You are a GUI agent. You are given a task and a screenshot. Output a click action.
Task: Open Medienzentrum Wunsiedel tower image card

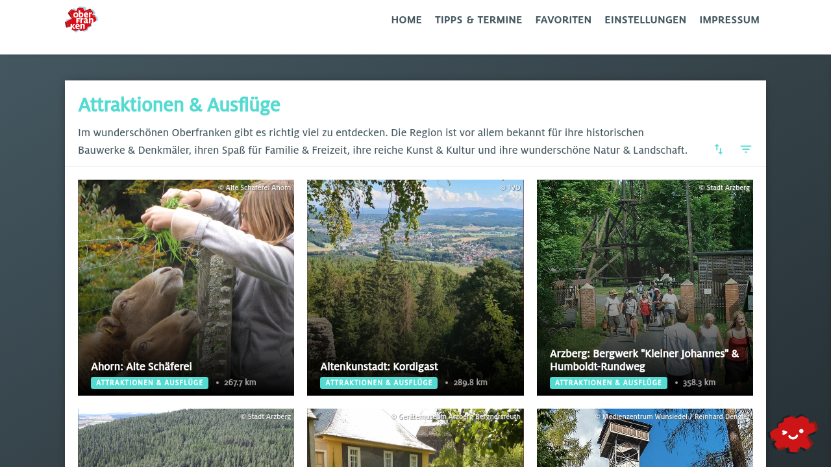[x=645, y=438]
